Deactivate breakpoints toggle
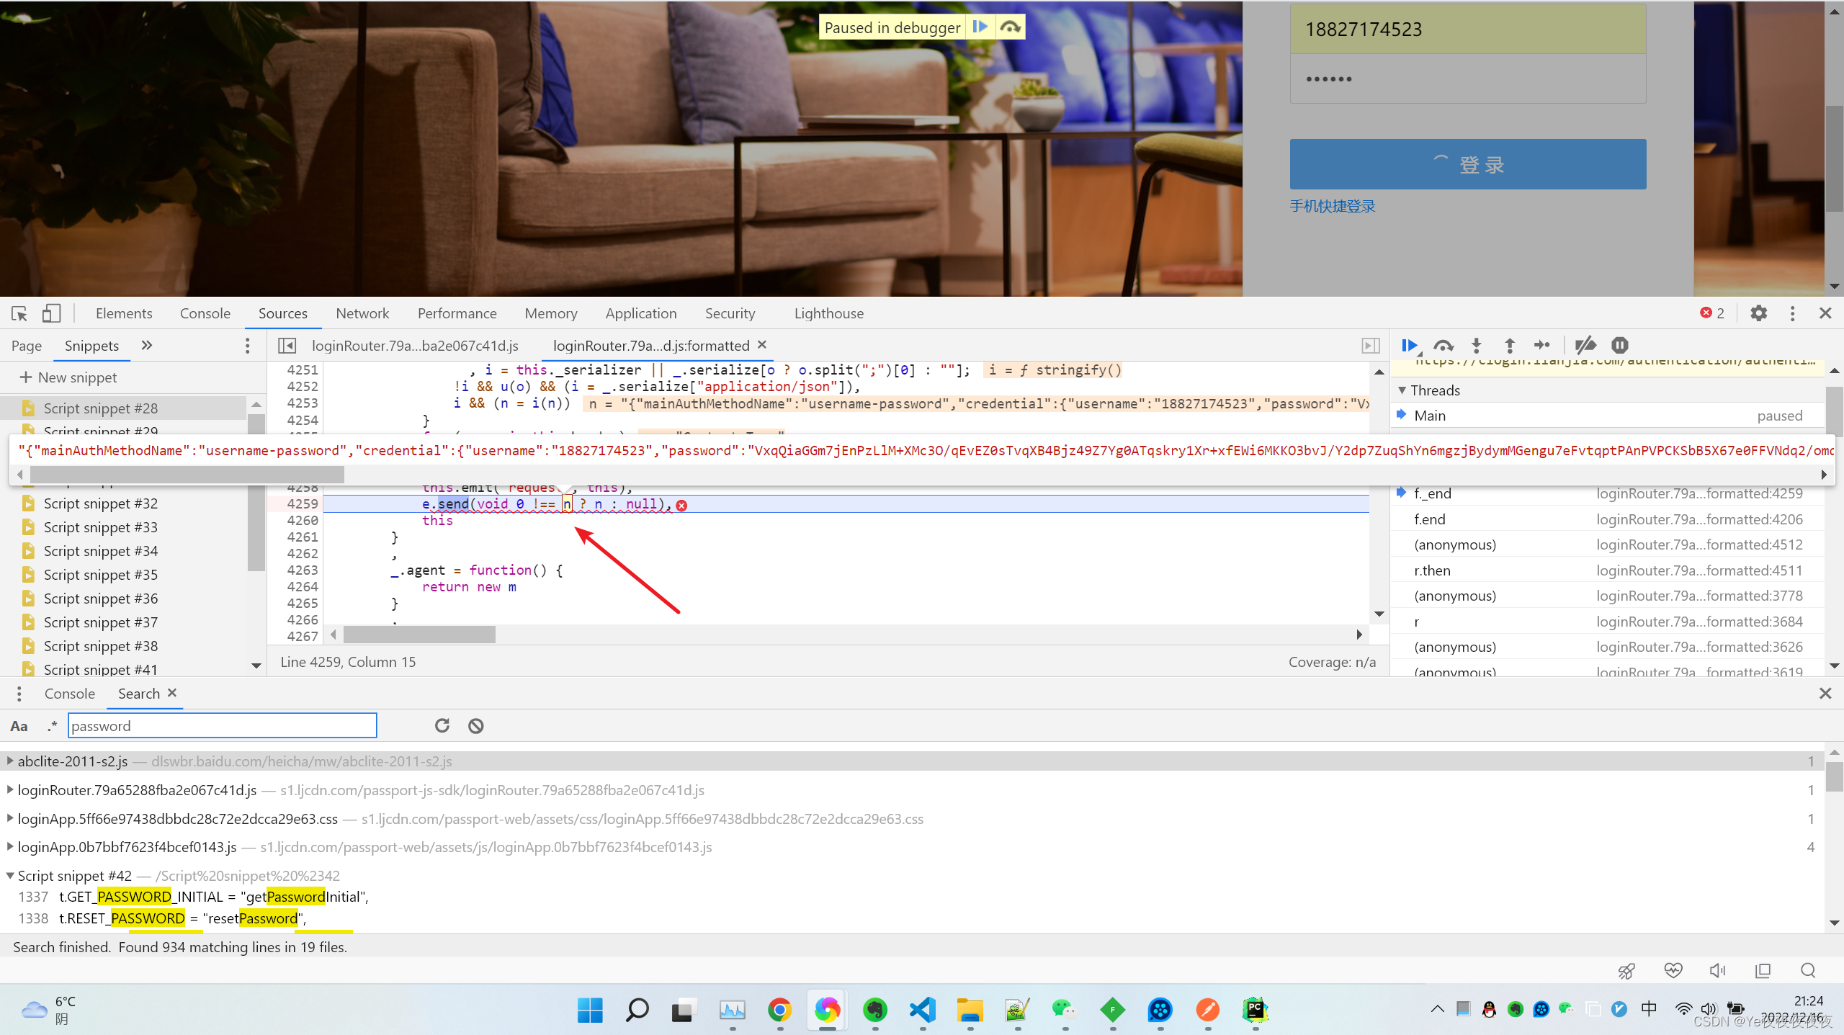This screenshot has height=1035, width=1844. coord(1585,346)
